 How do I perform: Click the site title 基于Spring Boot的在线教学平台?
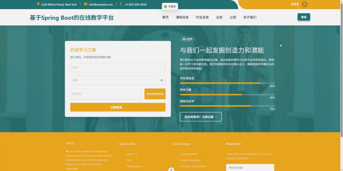click(72, 18)
